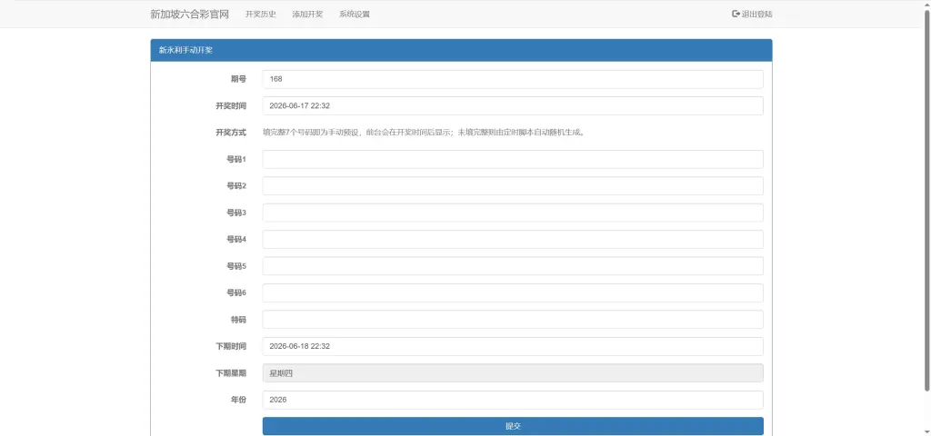This screenshot has width=931, height=436.
Task: Focus the 年份 input showing 2026
Action: coord(513,400)
